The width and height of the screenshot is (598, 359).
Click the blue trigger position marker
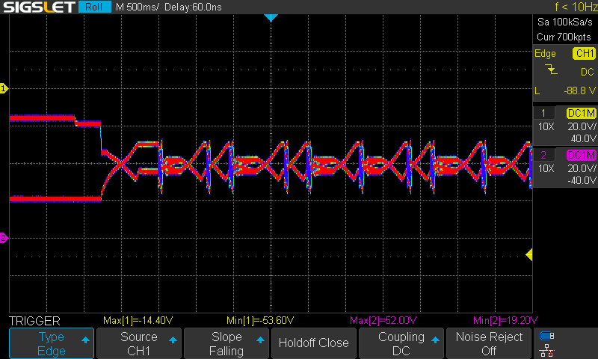(x=271, y=17)
